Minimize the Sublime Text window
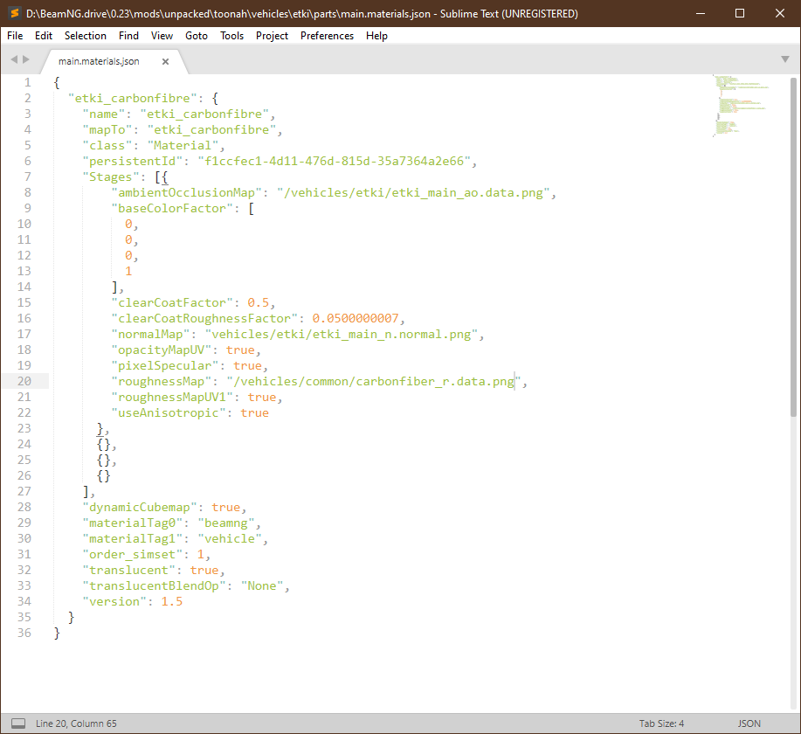Image resolution: width=801 pixels, height=734 pixels. click(x=701, y=13)
